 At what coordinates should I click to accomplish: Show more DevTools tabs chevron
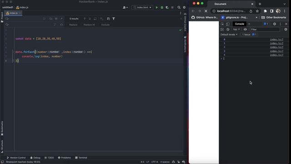click(x=249, y=24)
